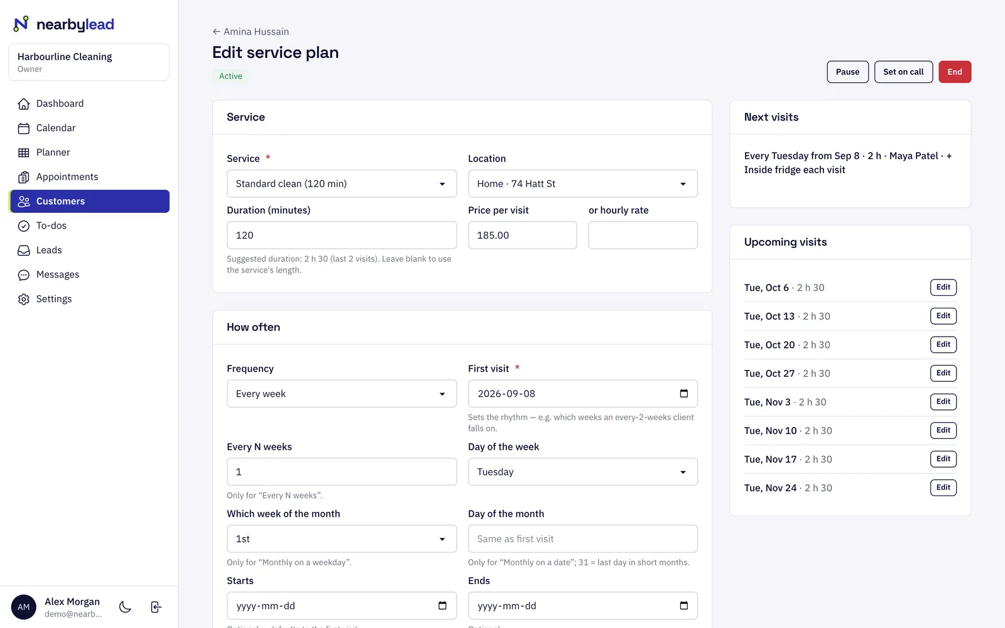Viewport: 1005px width, 628px height.
Task: Click the Pause button
Action: pos(847,72)
